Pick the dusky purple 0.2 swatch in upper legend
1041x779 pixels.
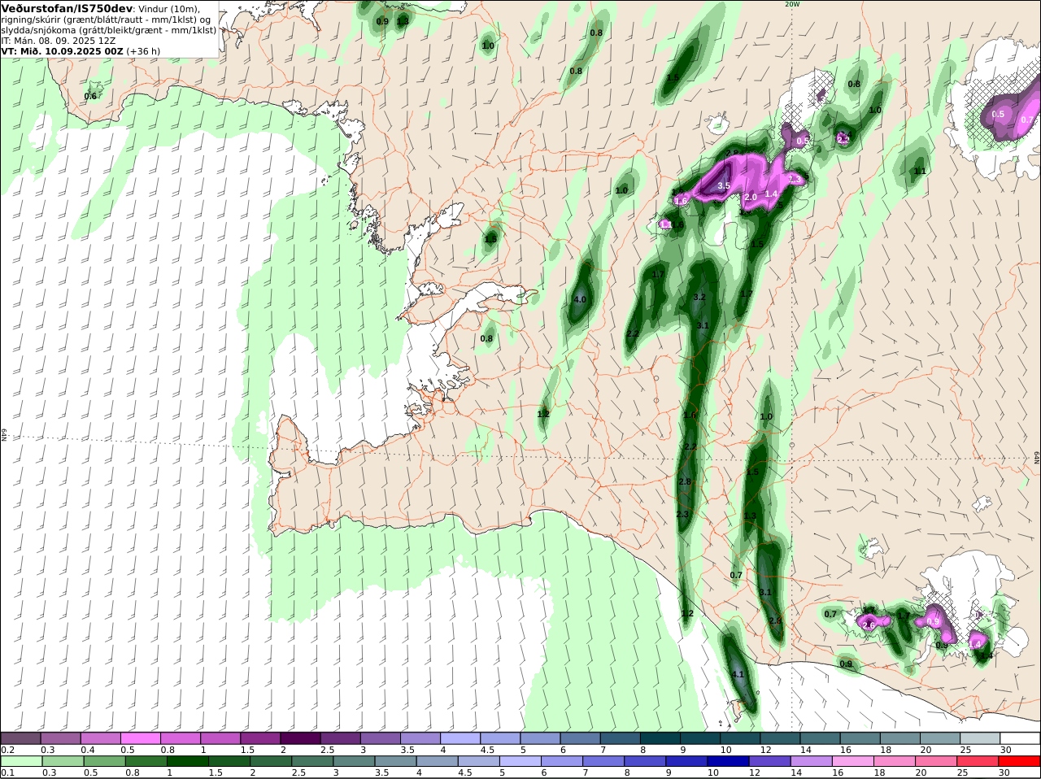coord(20,738)
